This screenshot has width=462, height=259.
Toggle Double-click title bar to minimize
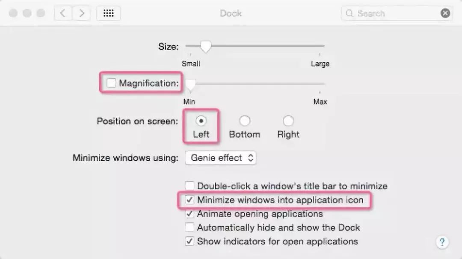point(190,186)
